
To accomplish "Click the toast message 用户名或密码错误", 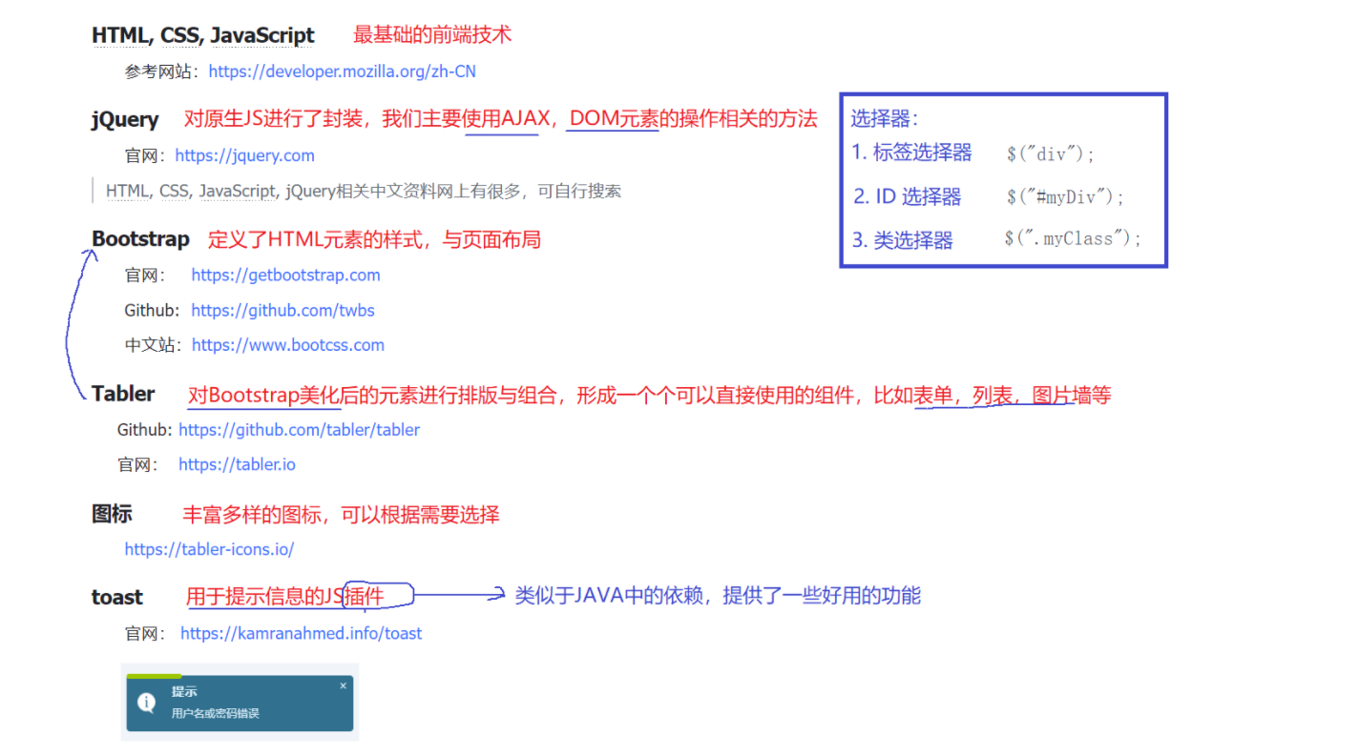I will tap(215, 713).
